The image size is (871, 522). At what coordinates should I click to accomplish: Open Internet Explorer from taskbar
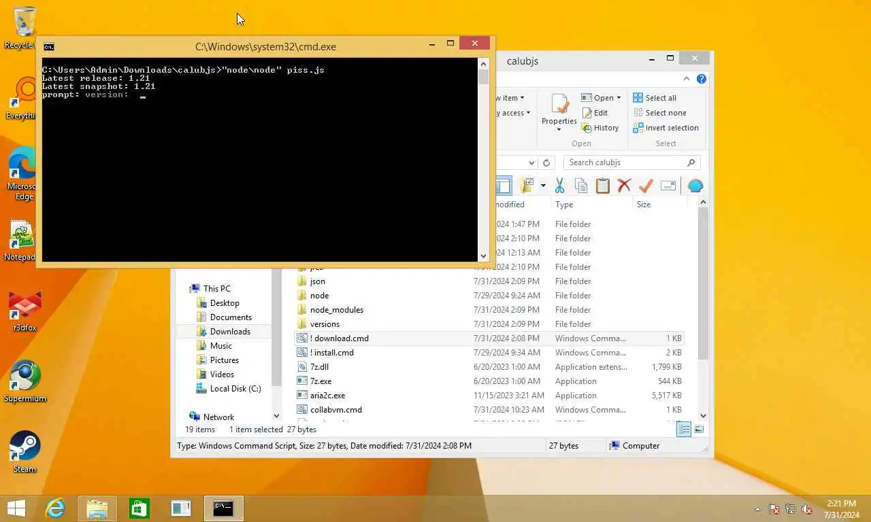tap(55, 508)
